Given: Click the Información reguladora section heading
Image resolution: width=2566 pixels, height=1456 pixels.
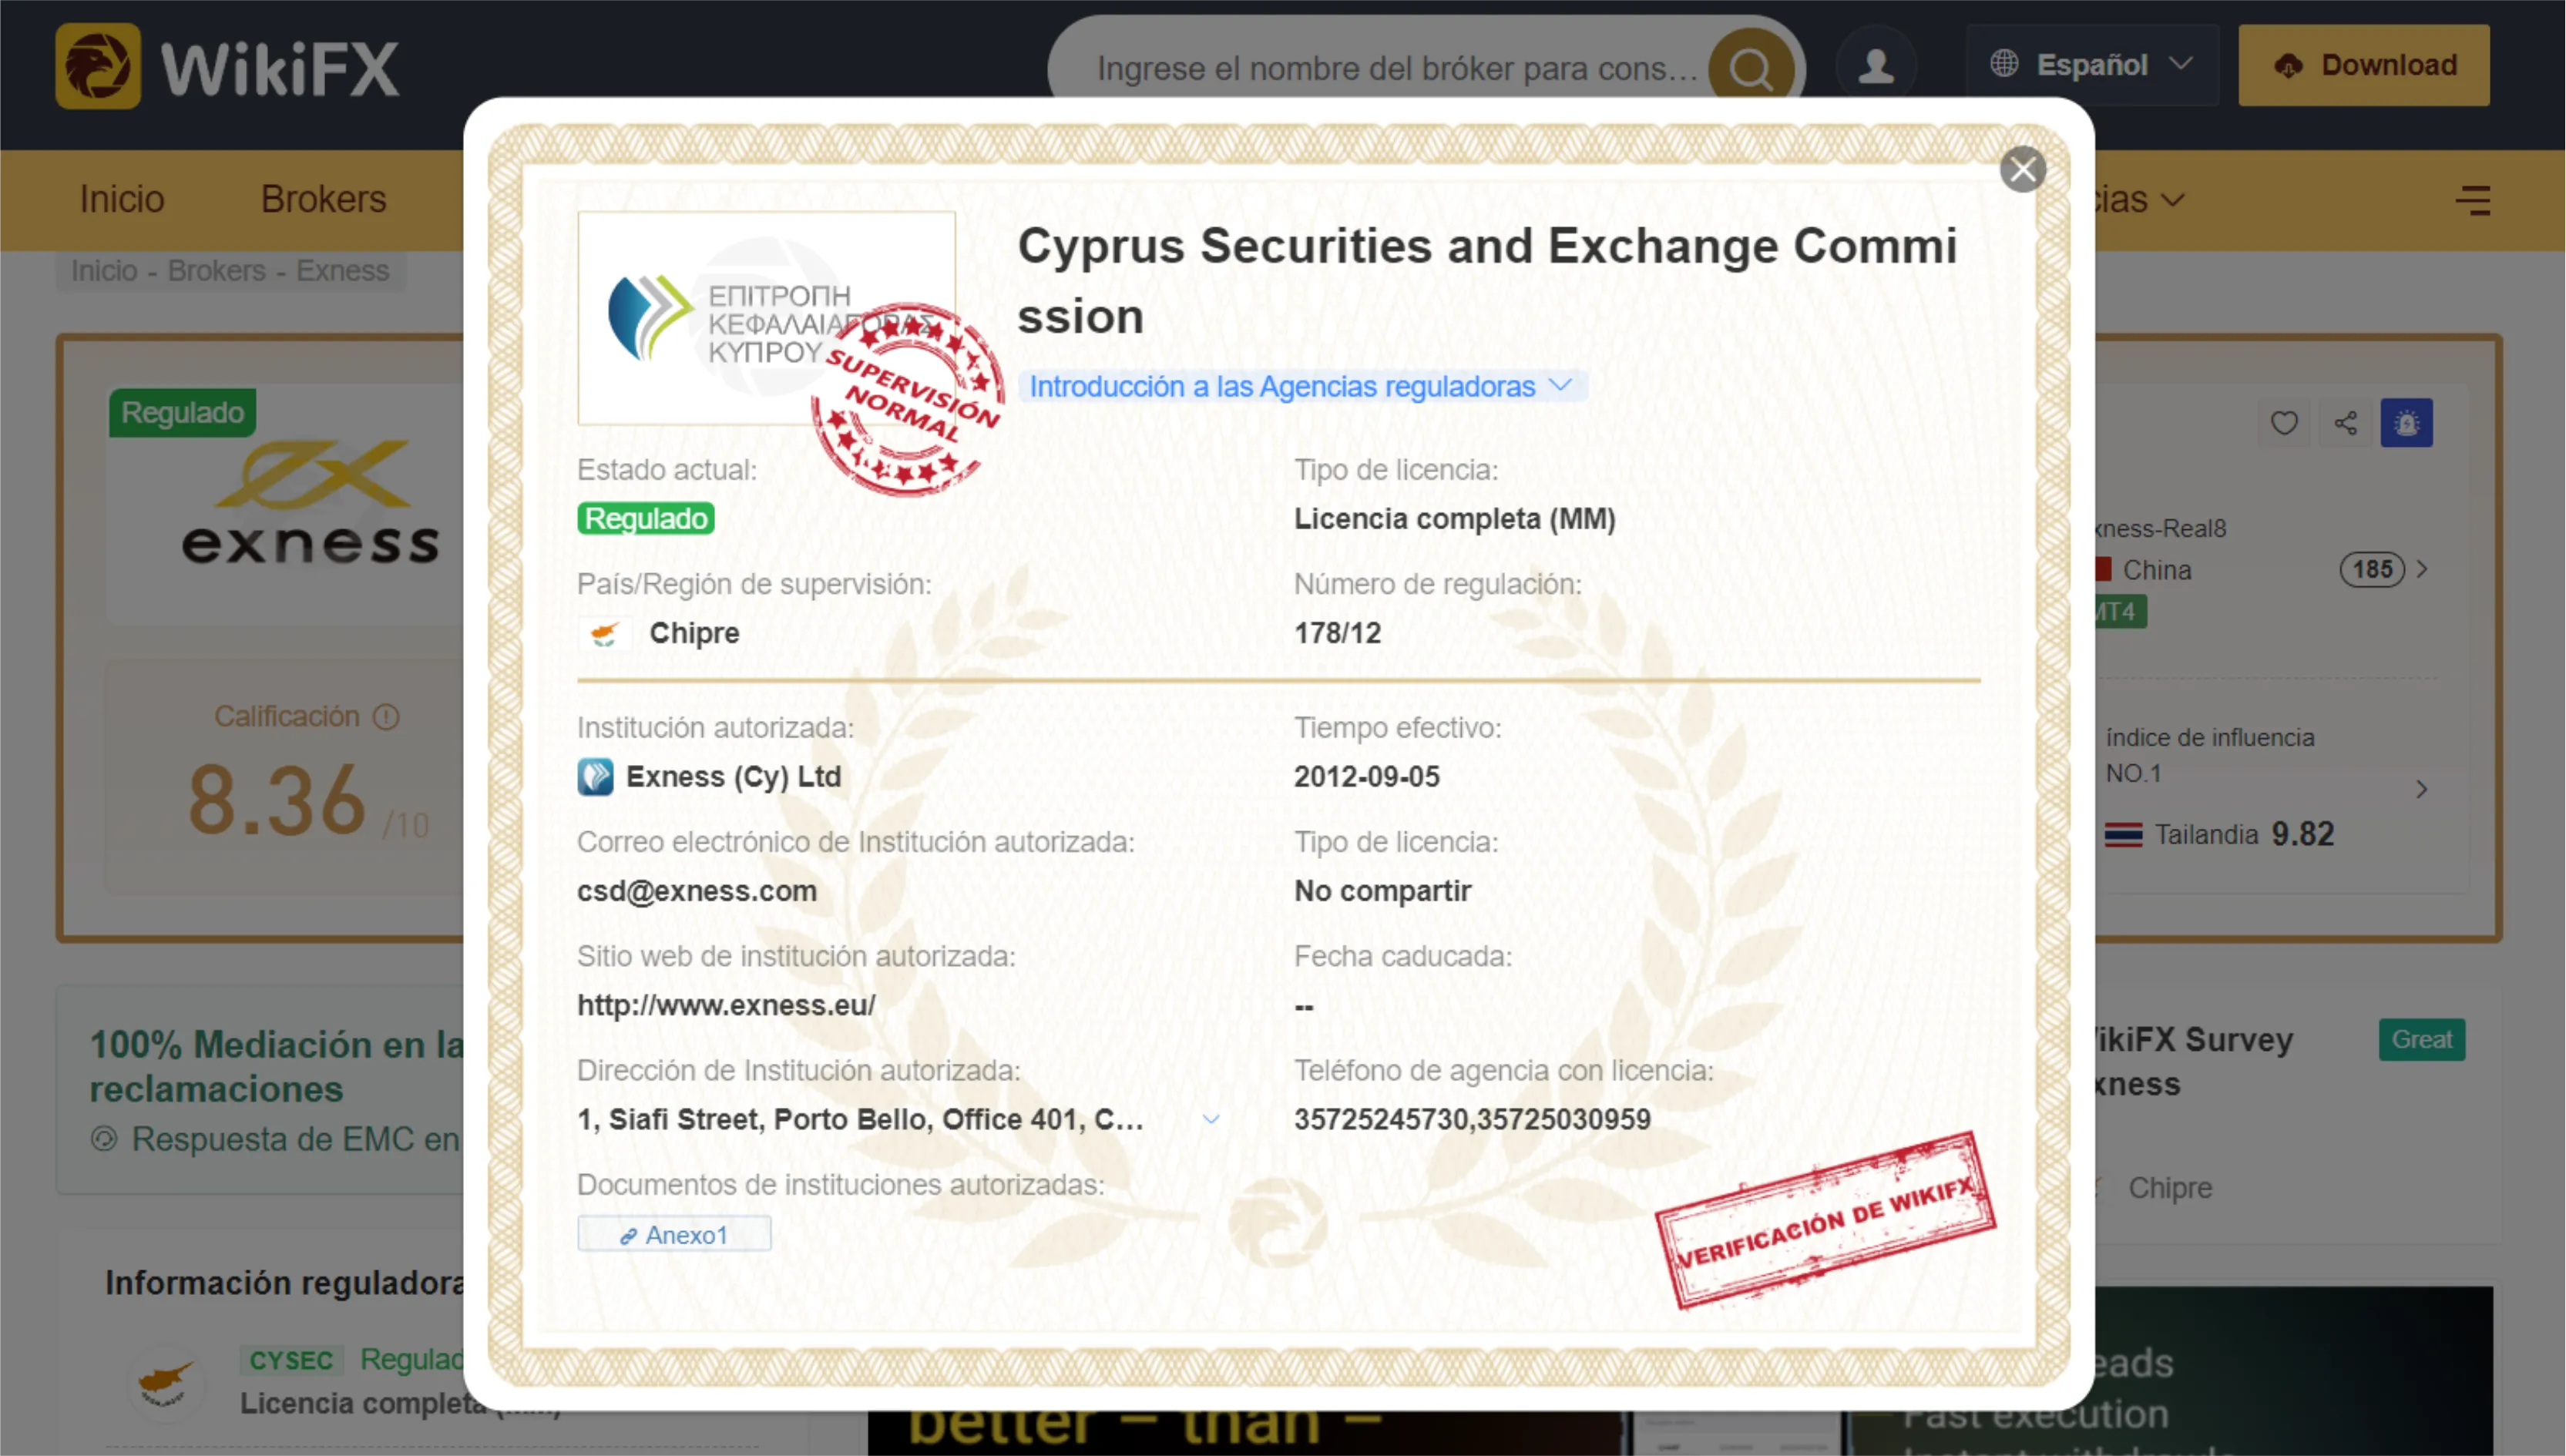Looking at the screenshot, I should (285, 1283).
